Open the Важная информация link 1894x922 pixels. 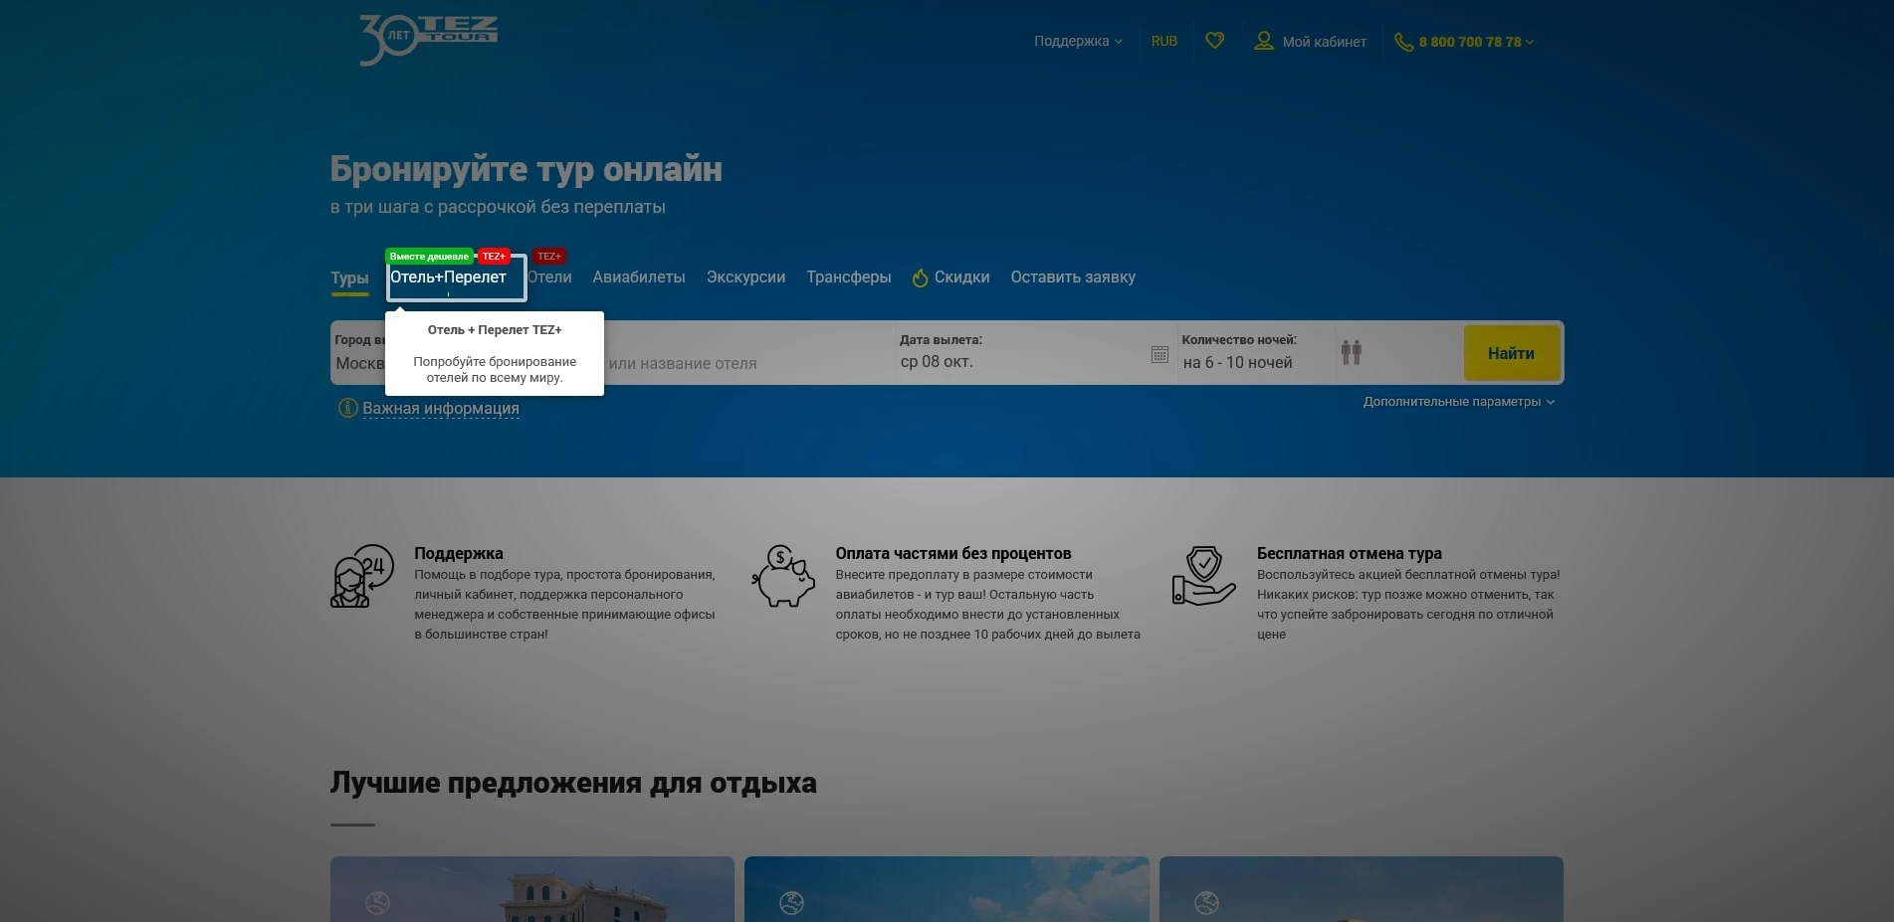pyautogui.click(x=440, y=408)
